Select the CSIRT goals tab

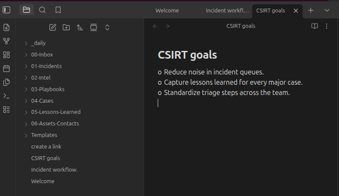pyautogui.click(x=270, y=11)
